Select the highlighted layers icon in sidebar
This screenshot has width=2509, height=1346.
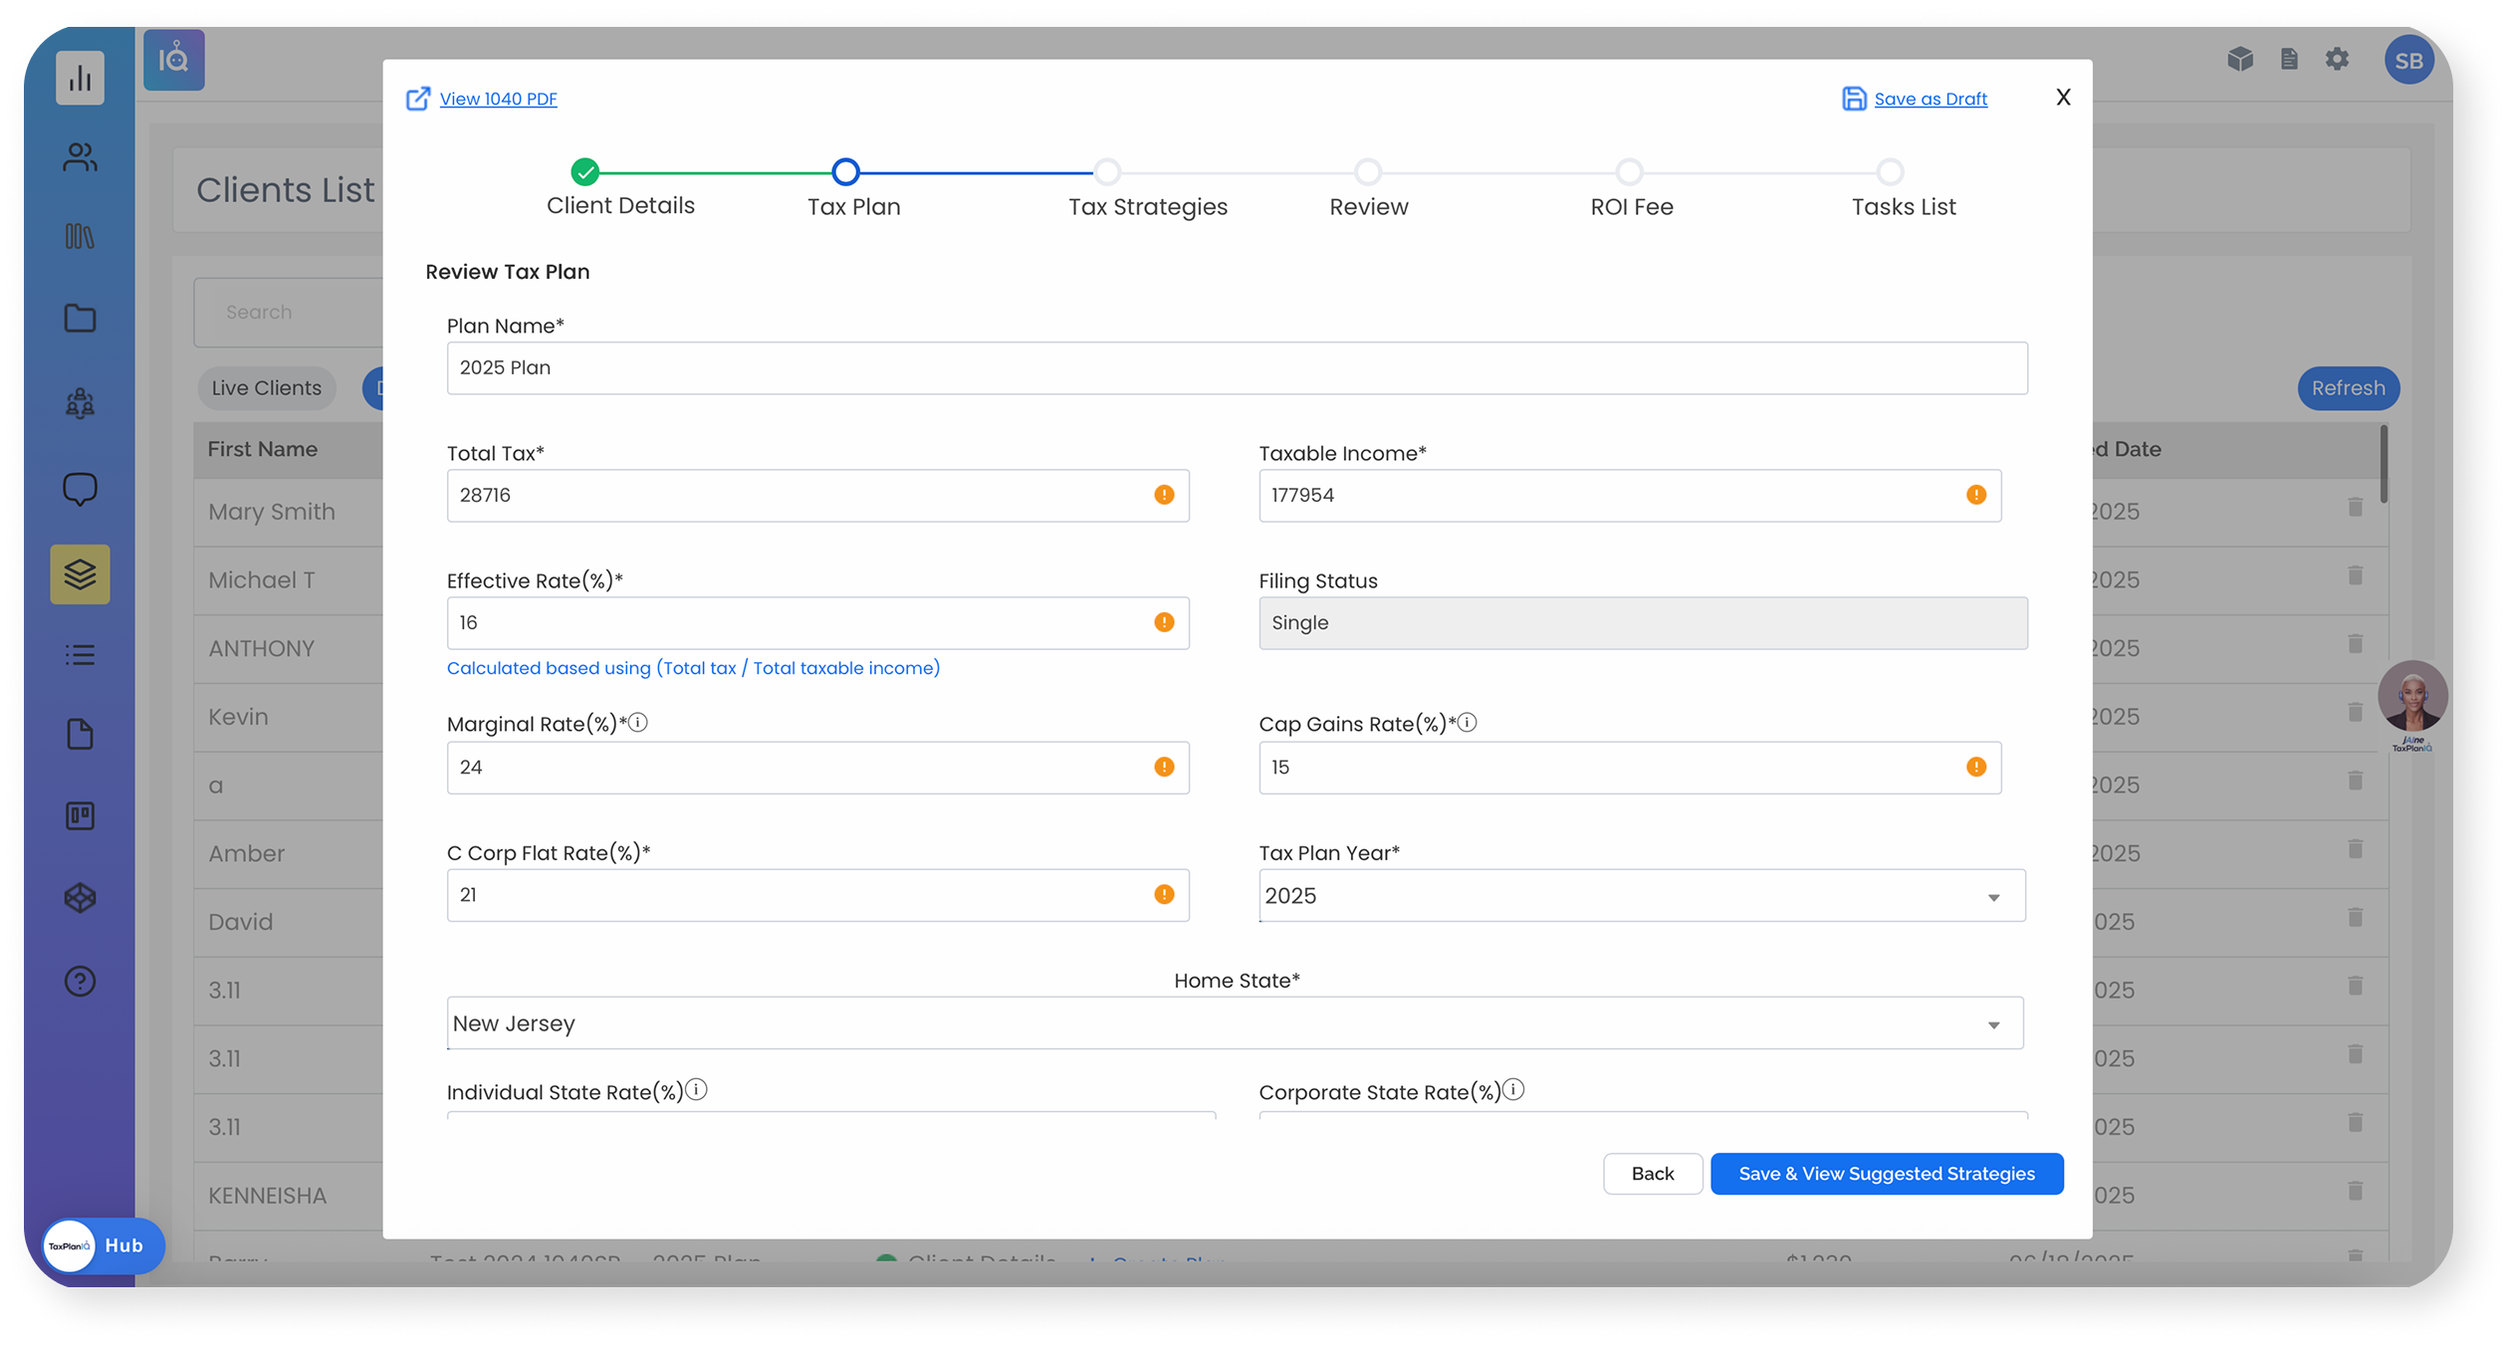click(81, 574)
